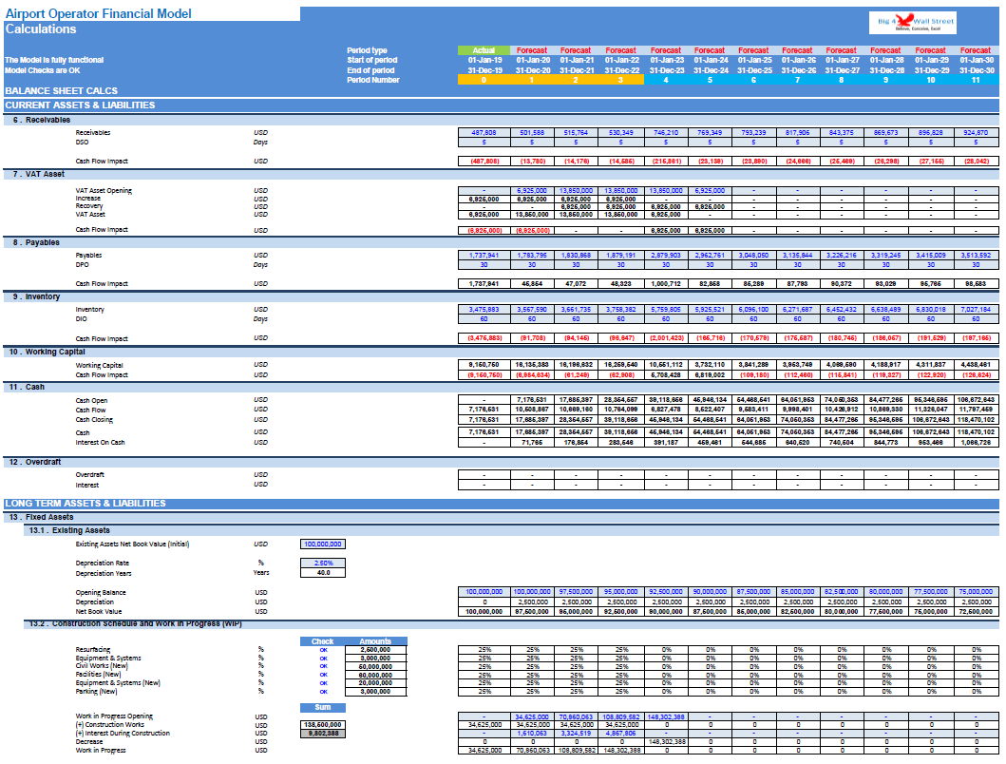Select the 'Cash Closing' row label
The width and height of the screenshot is (1006, 764).
click(x=94, y=419)
